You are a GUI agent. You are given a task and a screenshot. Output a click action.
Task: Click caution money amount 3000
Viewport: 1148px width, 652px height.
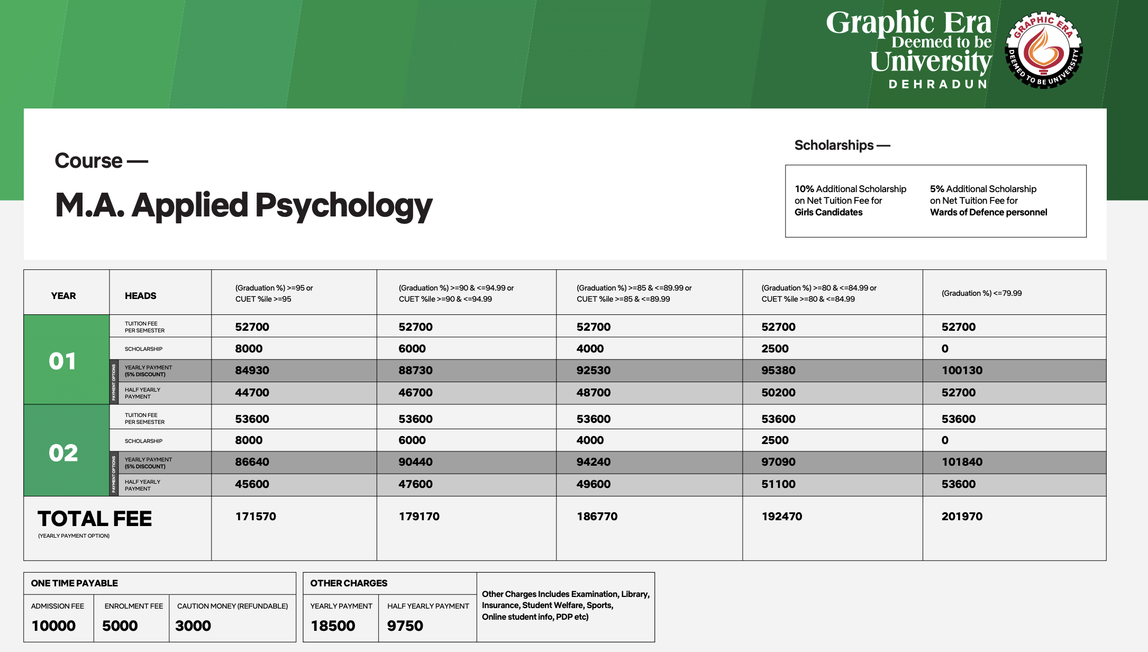[193, 626]
